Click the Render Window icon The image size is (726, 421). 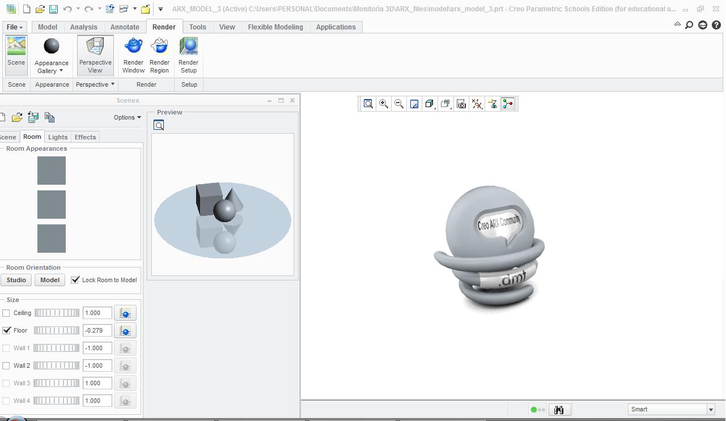pos(133,54)
